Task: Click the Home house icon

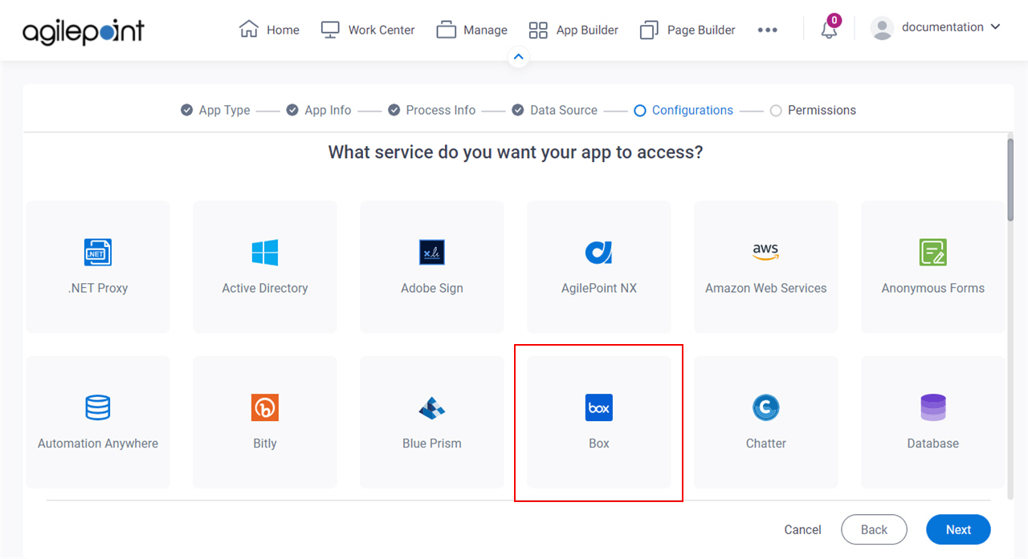Action: pyautogui.click(x=249, y=29)
